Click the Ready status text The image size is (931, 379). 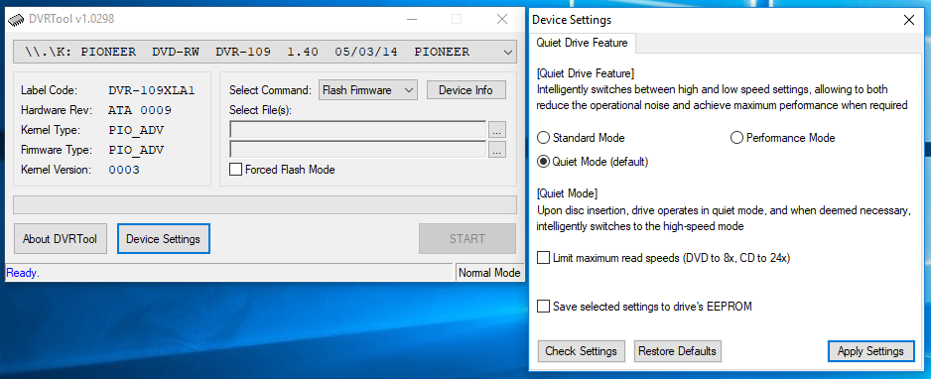[23, 273]
